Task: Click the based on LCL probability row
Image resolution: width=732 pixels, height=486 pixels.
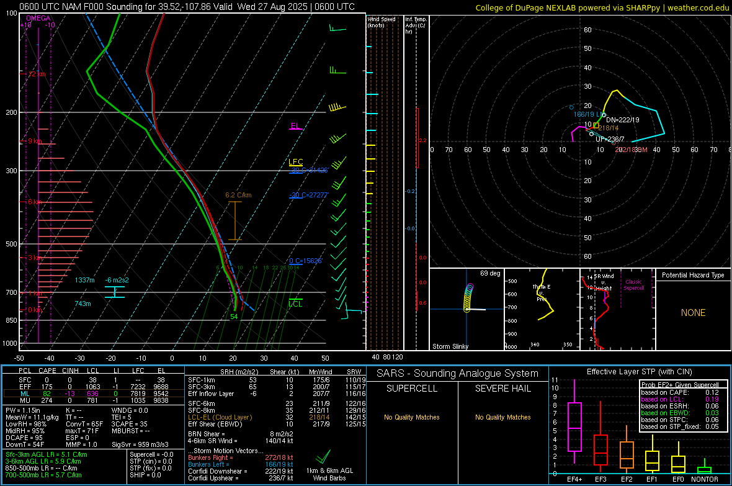Action: coord(680,399)
